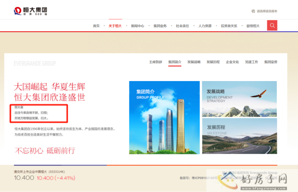Switch to 发展历程 sub-tab

(x=213, y=62)
